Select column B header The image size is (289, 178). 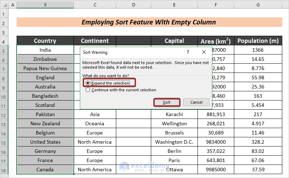point(45,5)
